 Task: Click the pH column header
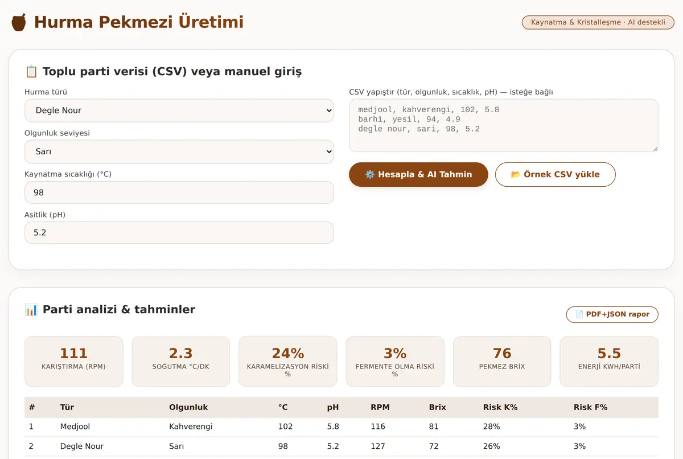[x=332, y=408]
